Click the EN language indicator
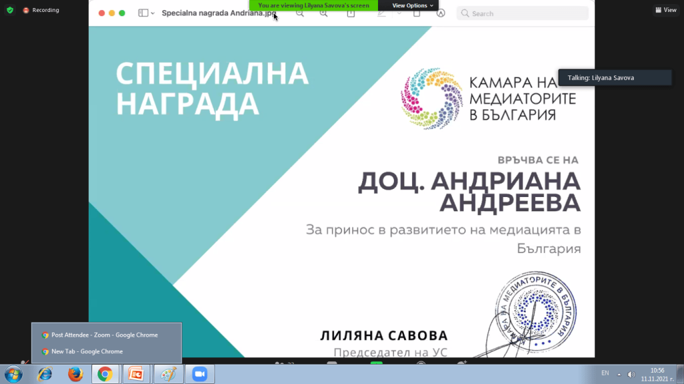Image resolution: width=684 pixels, height=384 pixels. 605,373
